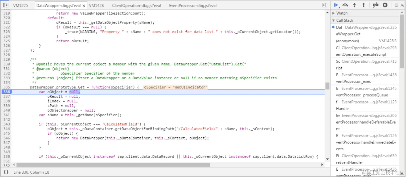Step out of current function

364,5
